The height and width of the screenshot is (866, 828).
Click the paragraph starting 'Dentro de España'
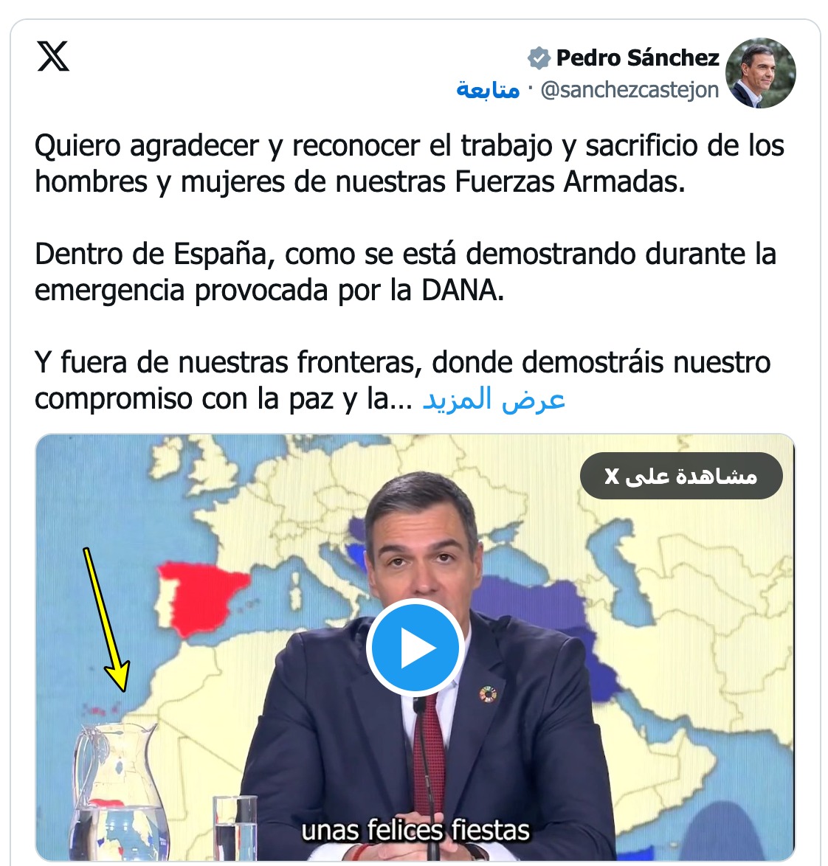pyautogui.click(x=405, y=271)
